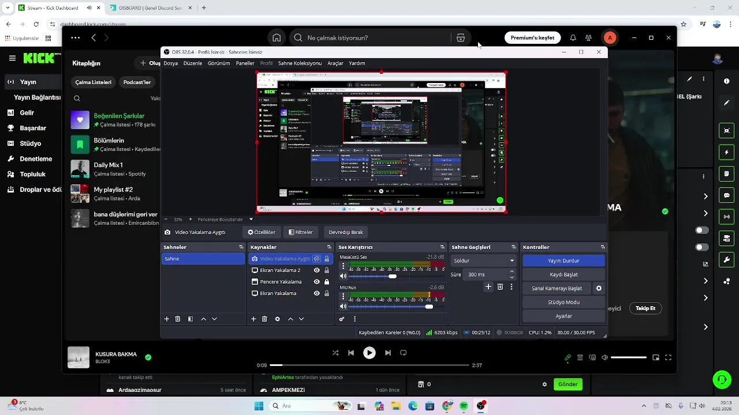The width and height of the screenshot is (739, 415).
Task: Open Spotify lyrics microphone icon
Action: coord(568,357)
